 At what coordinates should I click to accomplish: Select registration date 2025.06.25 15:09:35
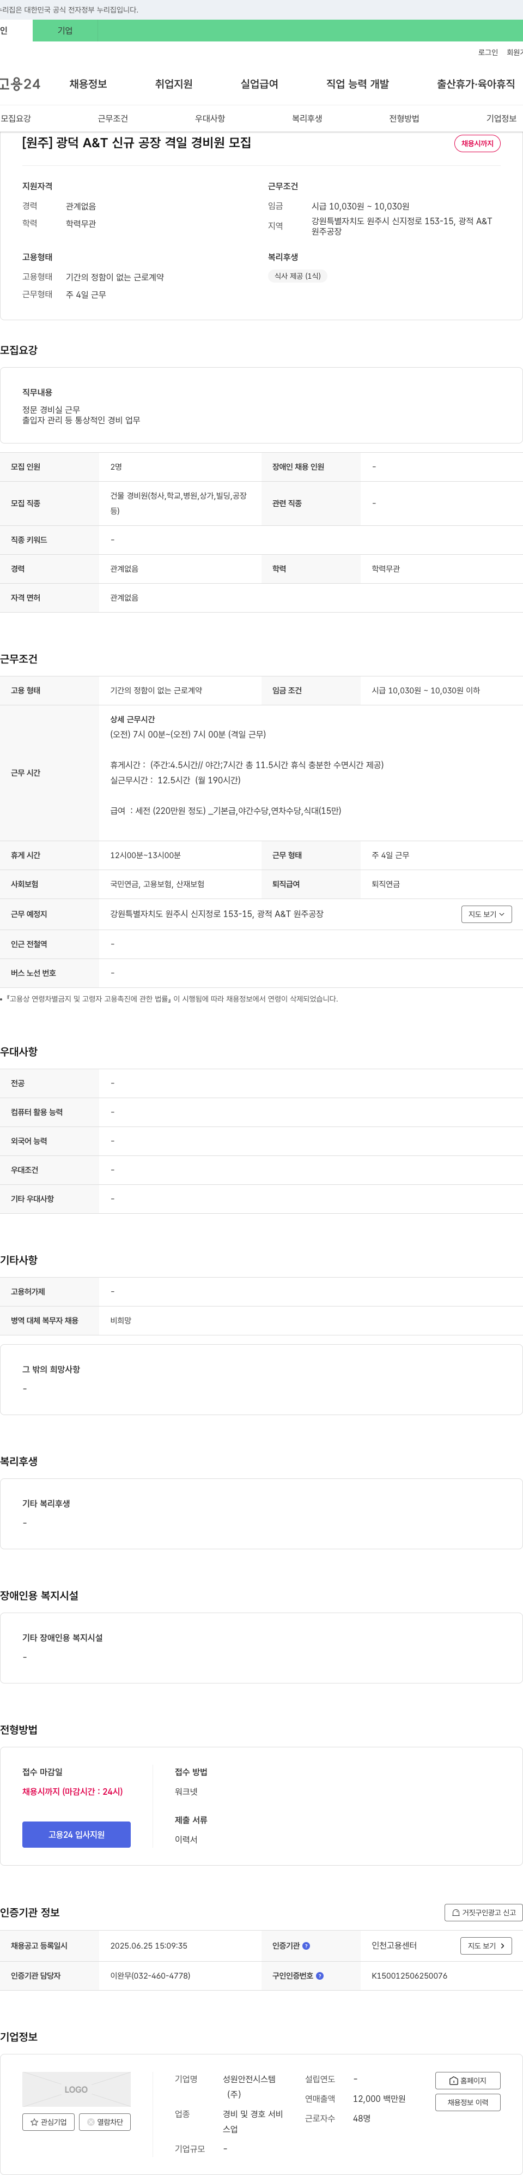coord(149,1945)
